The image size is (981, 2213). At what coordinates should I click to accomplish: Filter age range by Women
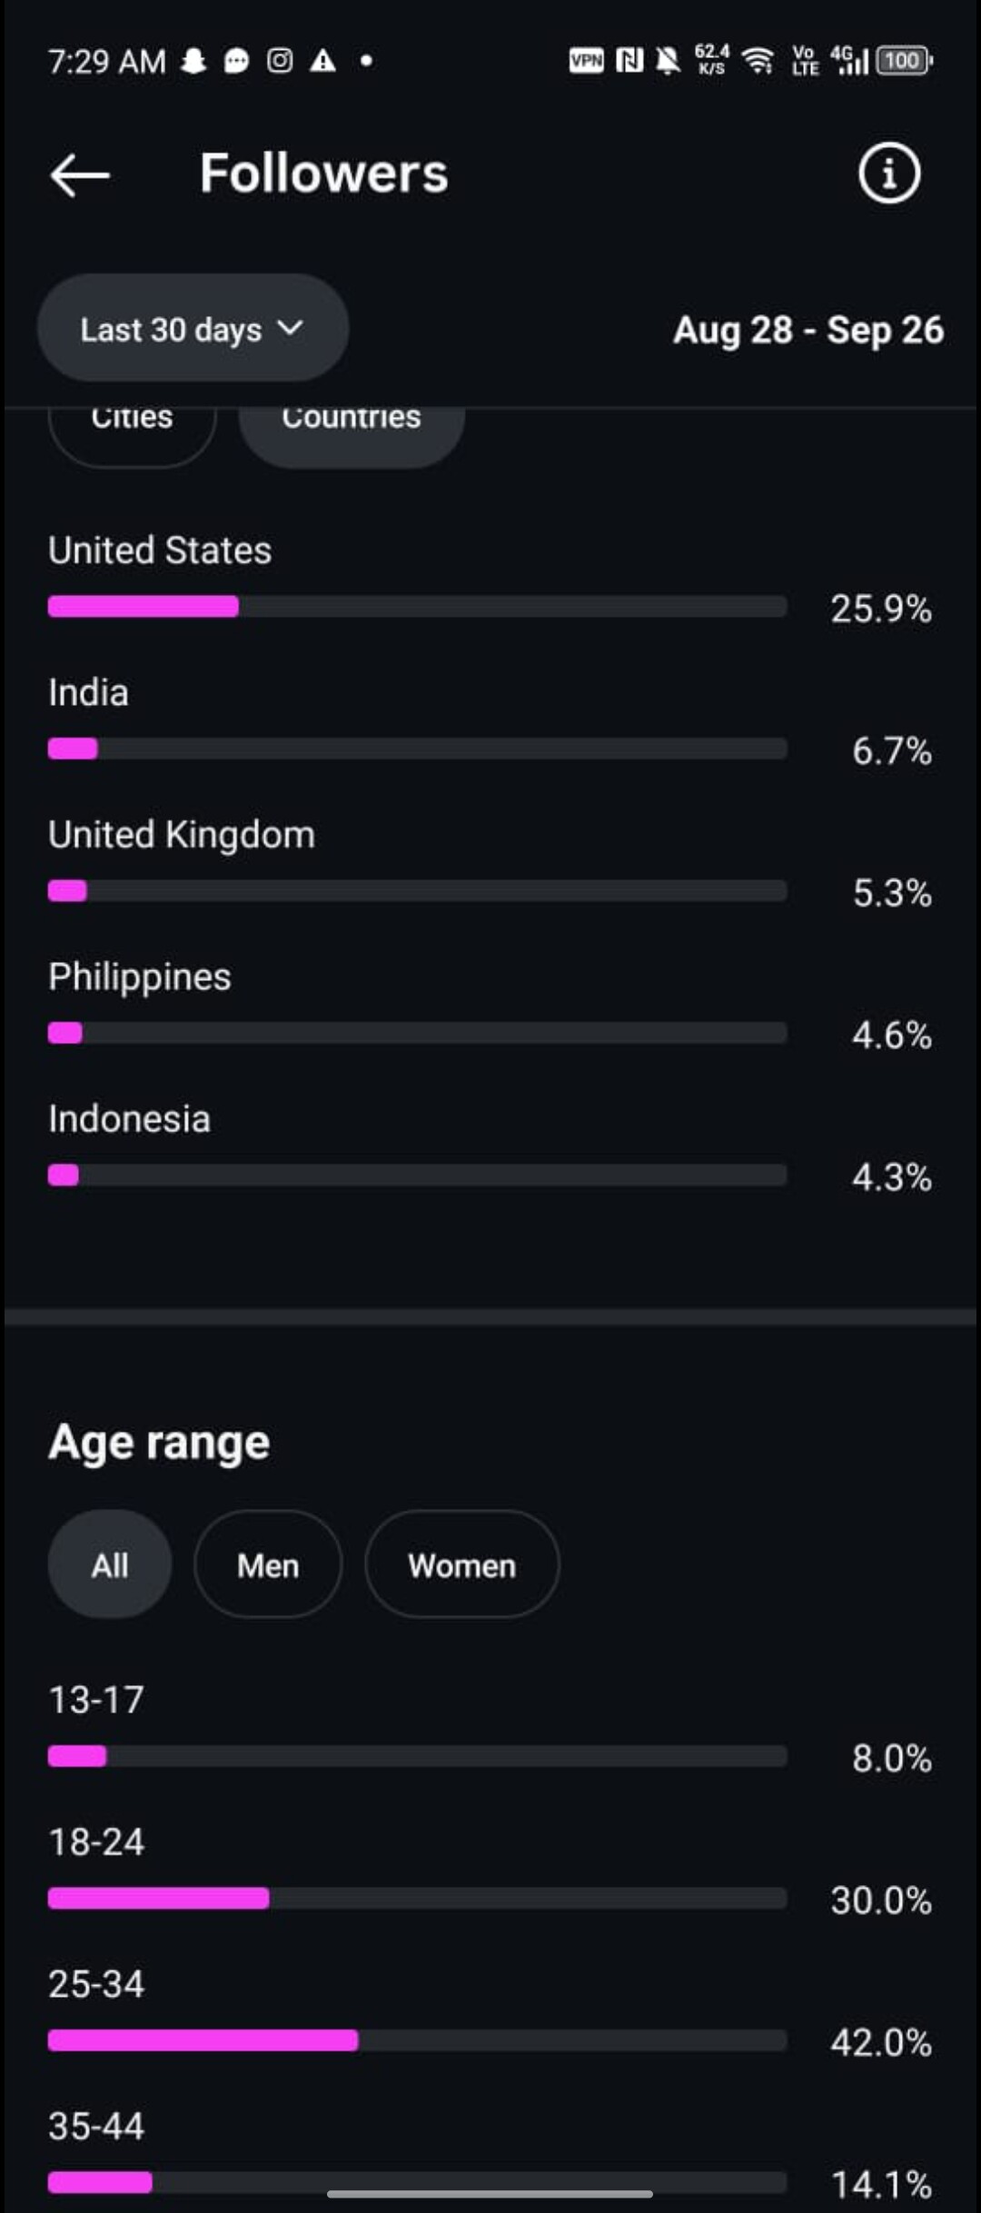point(461,1564)
